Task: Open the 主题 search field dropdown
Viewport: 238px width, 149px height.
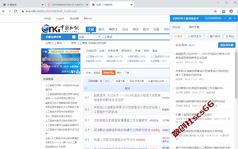Action: tap(89, 37)
